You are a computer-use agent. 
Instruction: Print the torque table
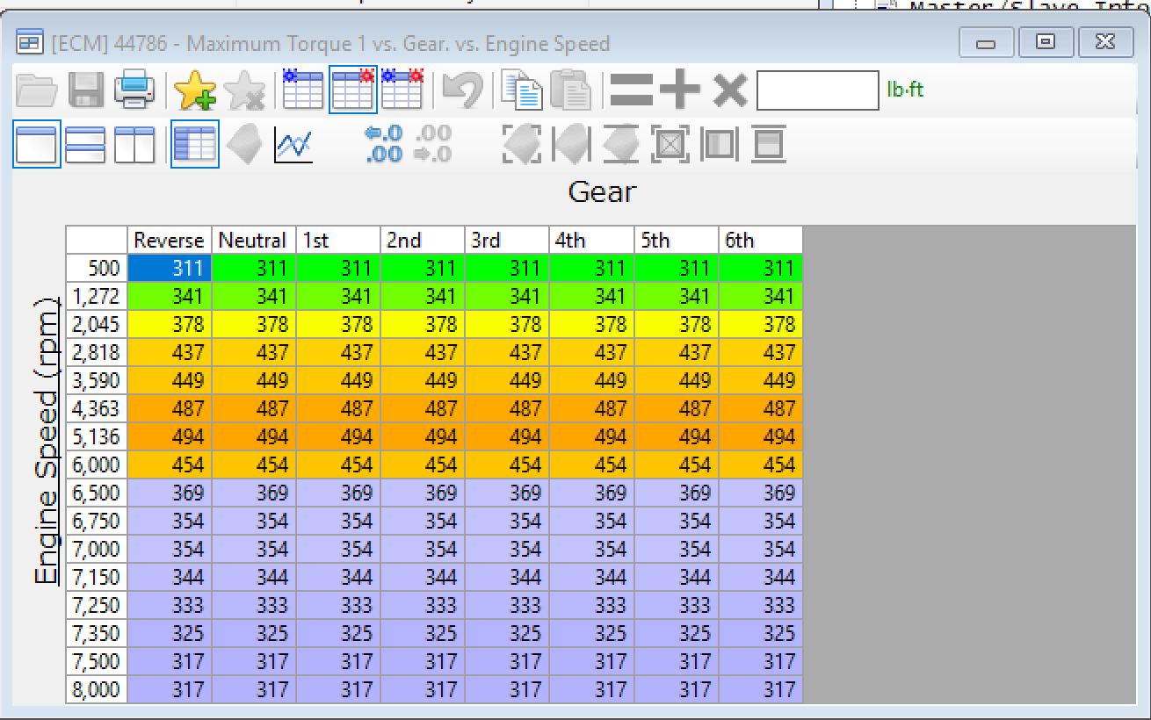coord(134,90)
